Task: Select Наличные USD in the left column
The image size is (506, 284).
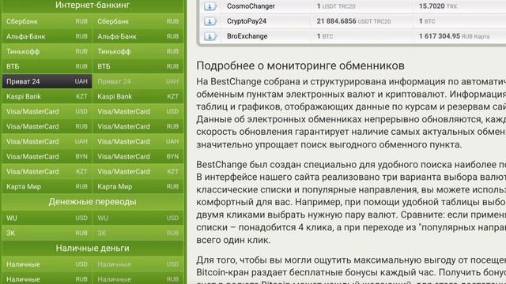Action: [47, 264]
